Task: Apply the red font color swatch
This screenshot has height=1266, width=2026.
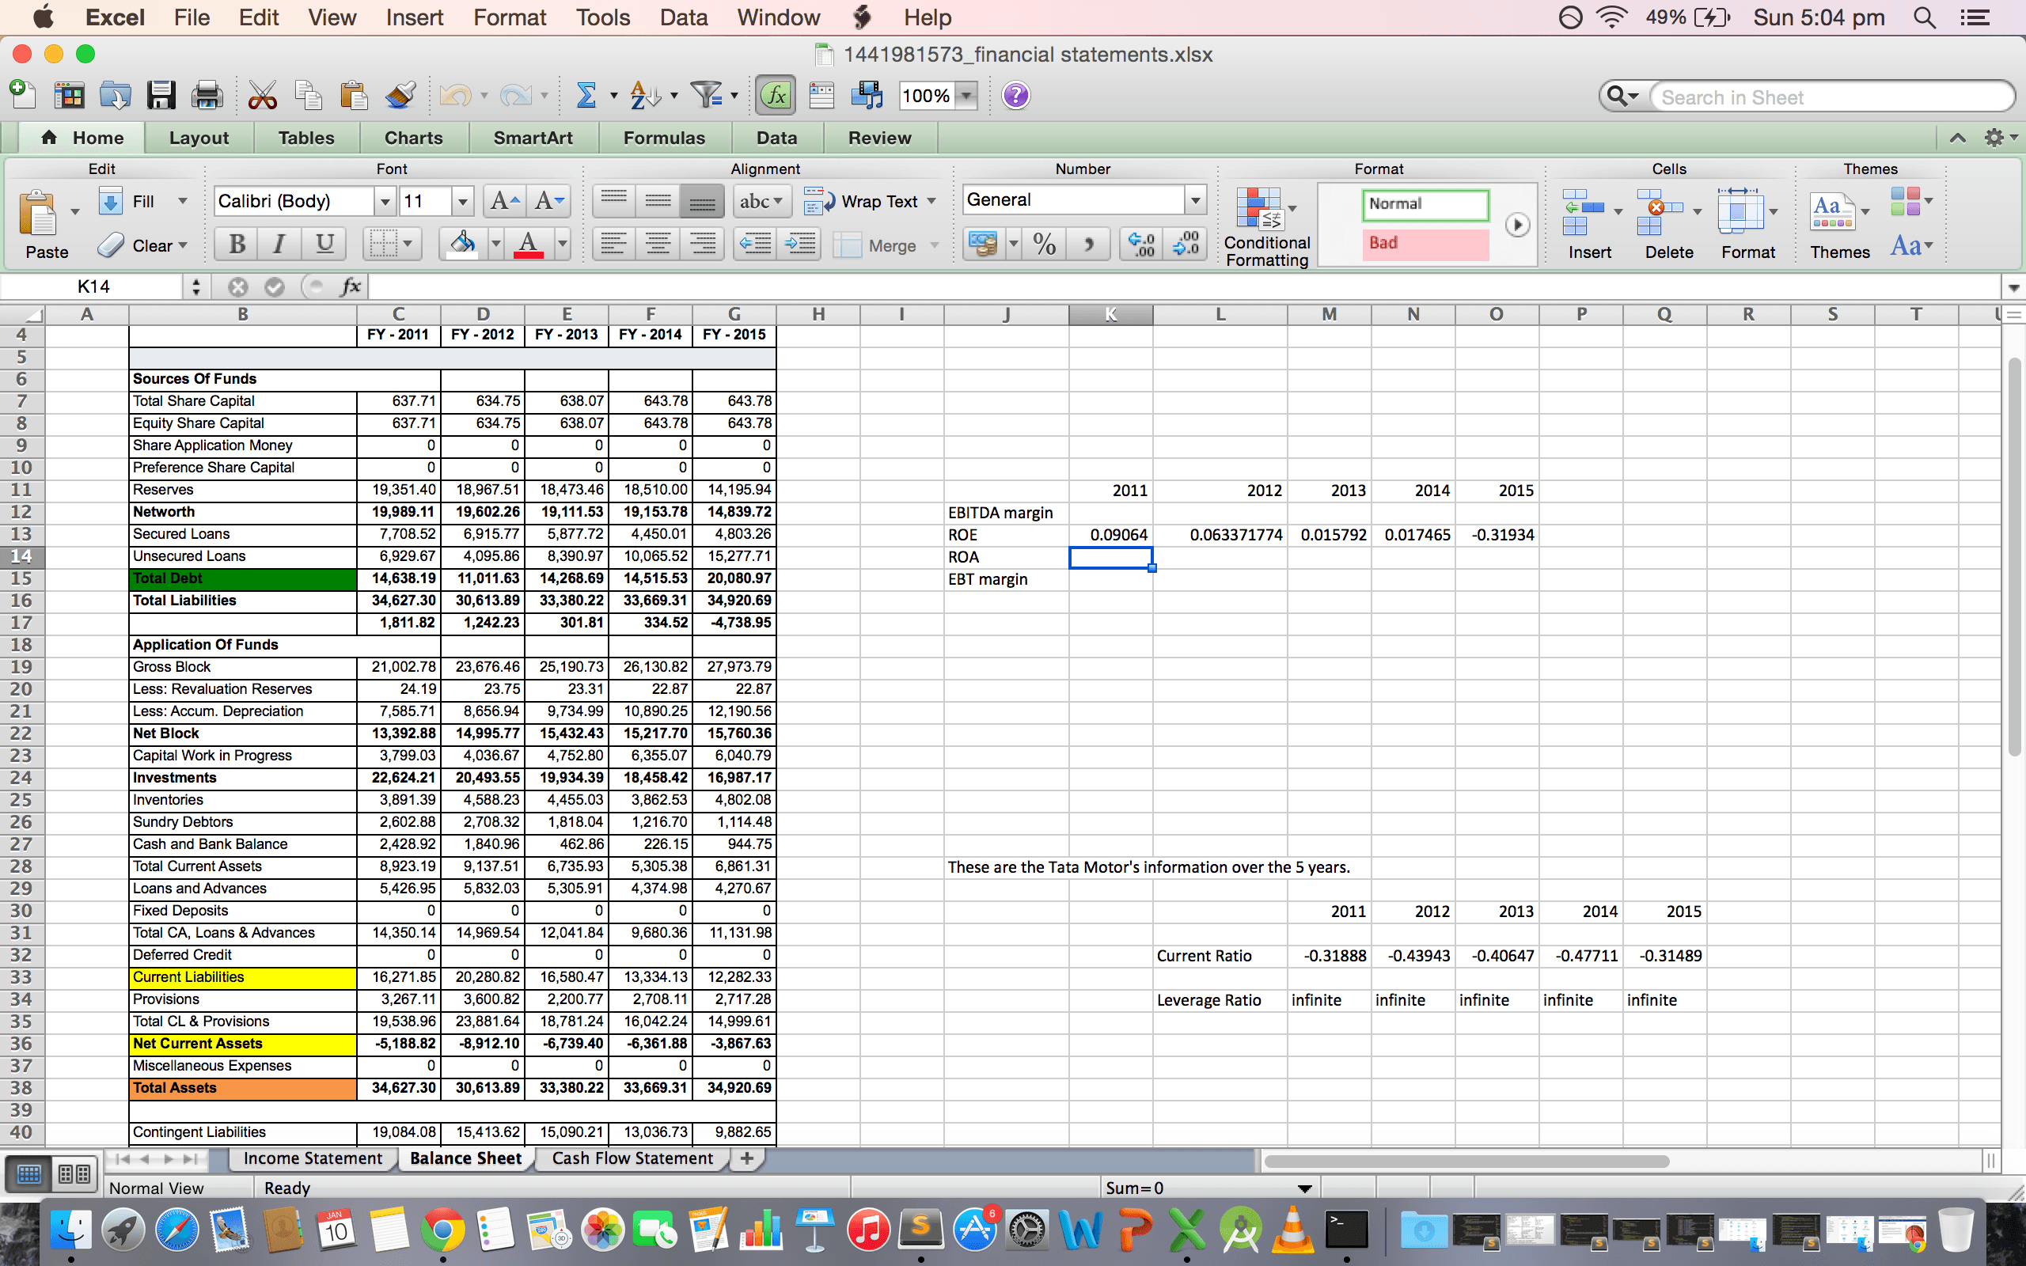Action: coord(527,244)
